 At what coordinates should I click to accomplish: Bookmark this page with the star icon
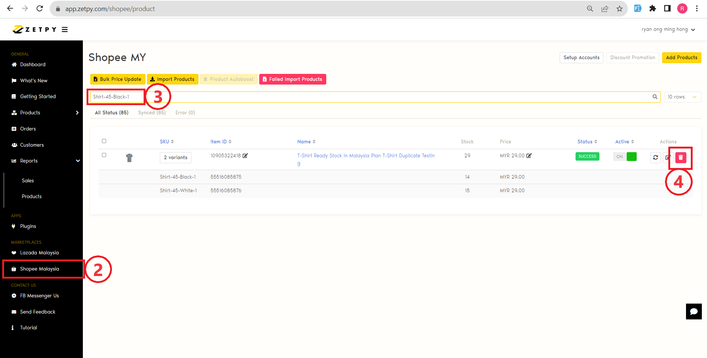tap(619, 9)
